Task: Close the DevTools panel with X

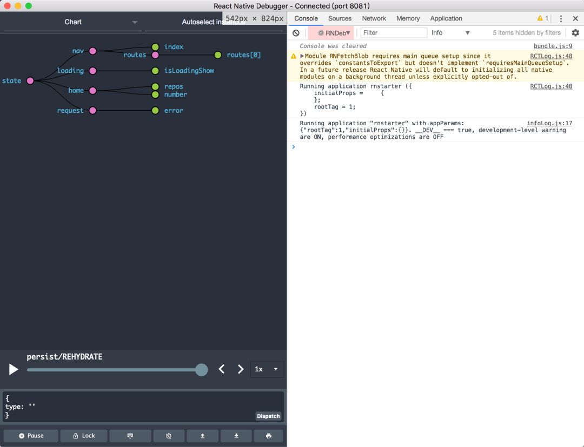Action: (x=575, y=18)
